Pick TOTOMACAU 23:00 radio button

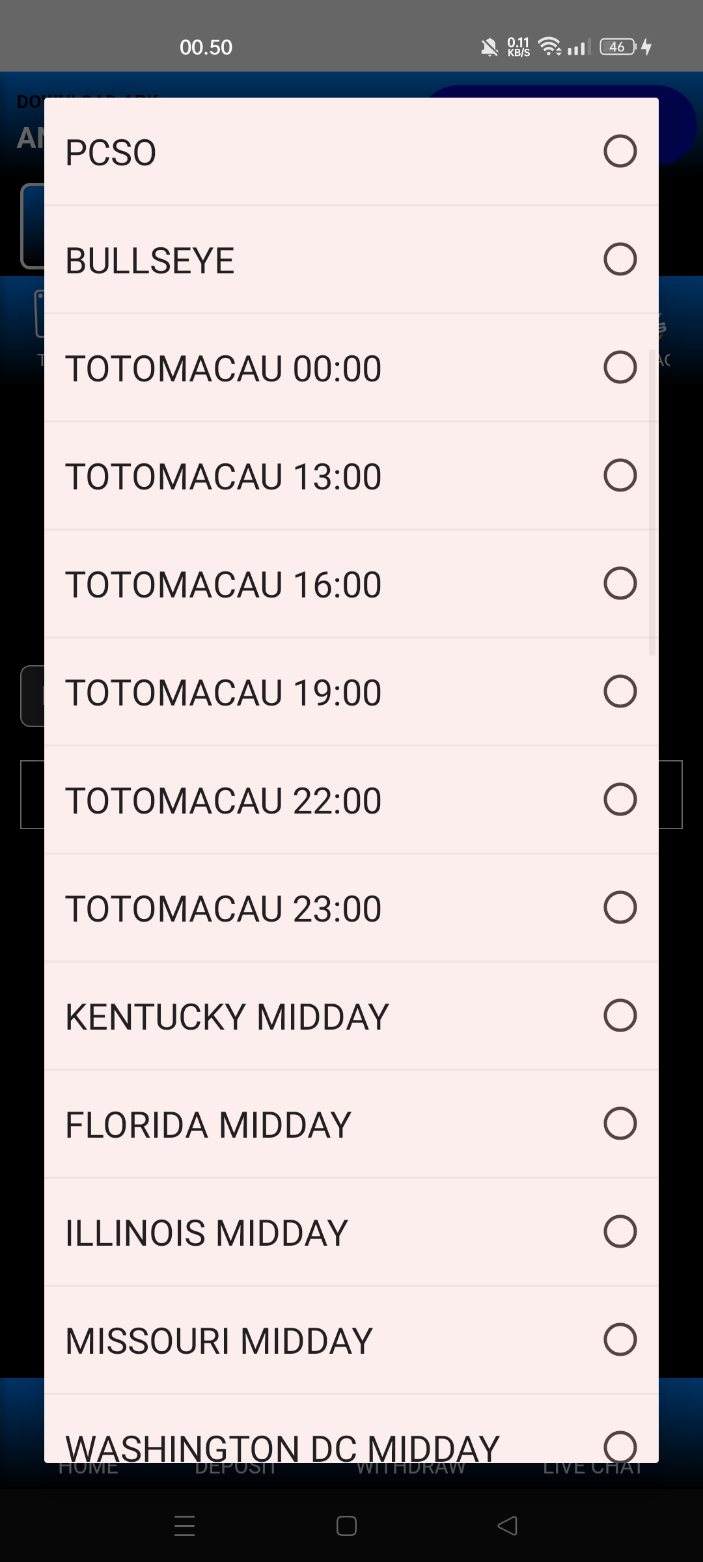tap(620, 908)
